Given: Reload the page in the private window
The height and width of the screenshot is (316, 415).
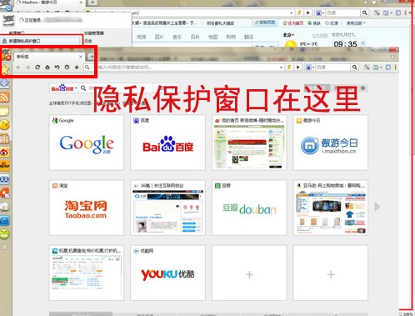Looking at the screenshot, I should pyautogui.click(x=37, y=68).
